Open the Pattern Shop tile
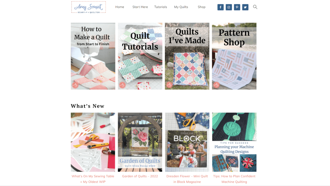 coord(234,56)
